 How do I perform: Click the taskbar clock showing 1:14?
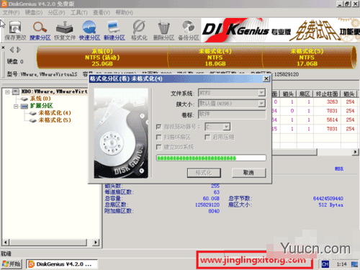pos(341,264)
